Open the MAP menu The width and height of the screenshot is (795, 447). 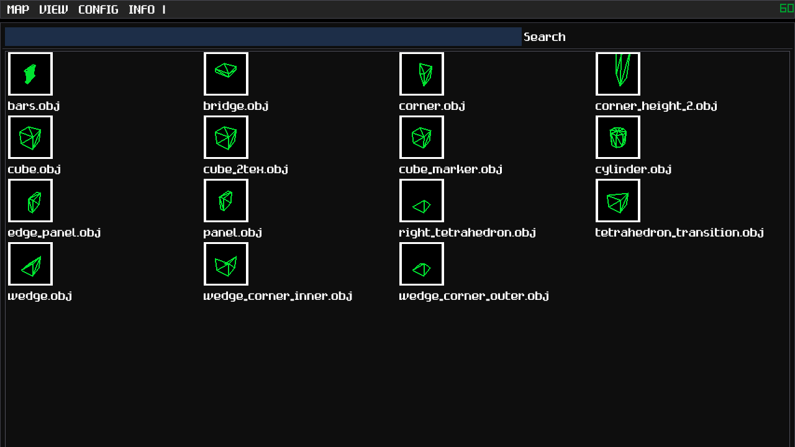[18, 9]
